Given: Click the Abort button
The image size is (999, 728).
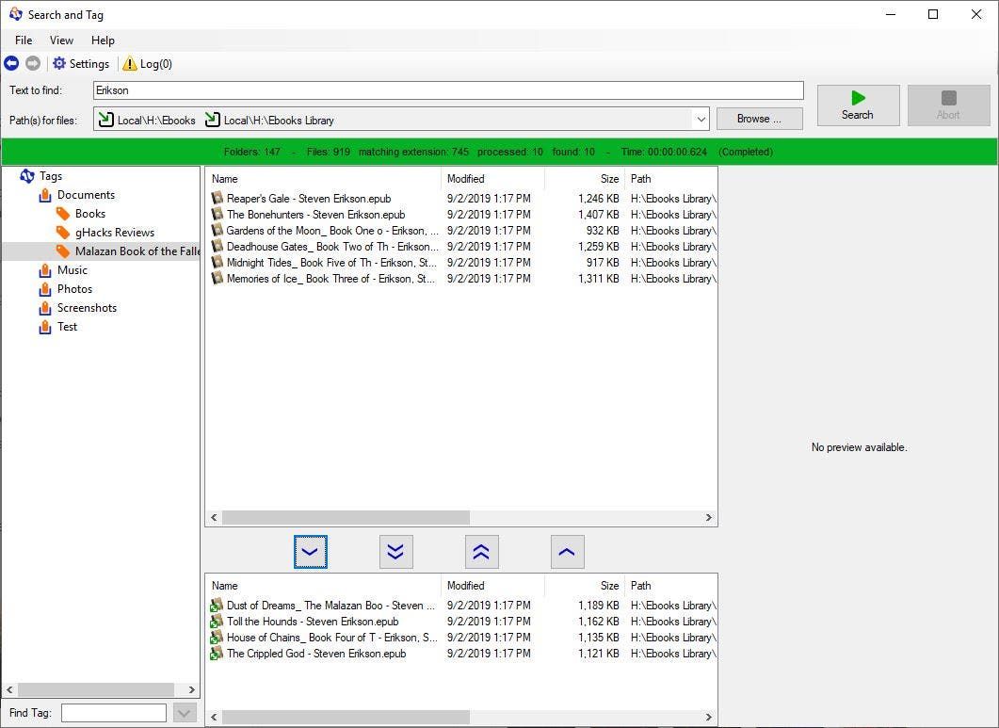Looking at the screenshot, I should pos(949,105).
